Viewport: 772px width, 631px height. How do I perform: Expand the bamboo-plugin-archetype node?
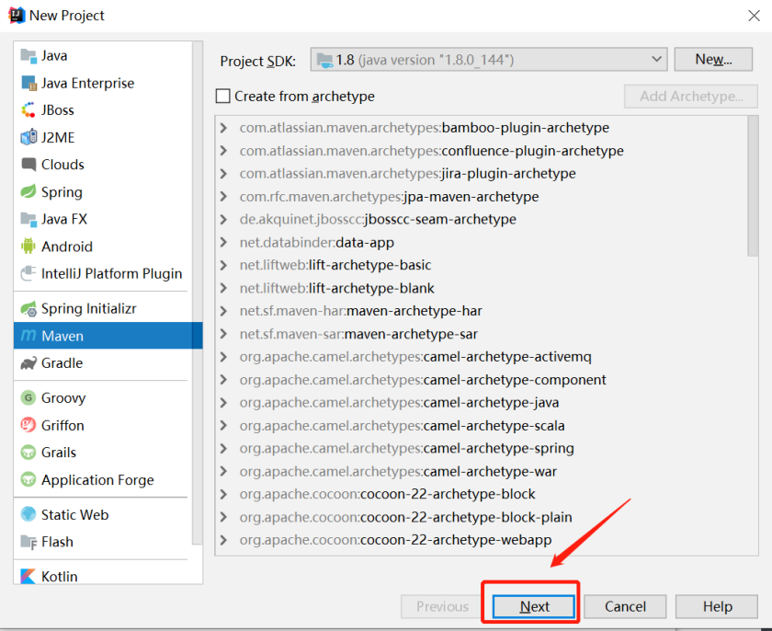coord(223,128)
